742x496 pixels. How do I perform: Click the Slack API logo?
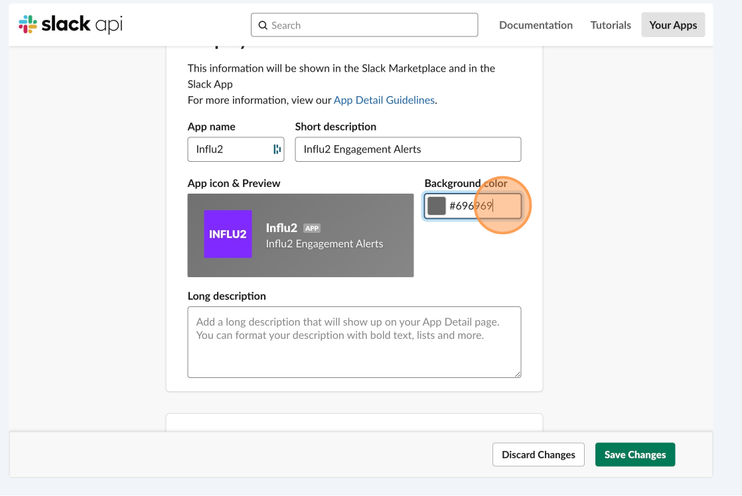point(70,25)
